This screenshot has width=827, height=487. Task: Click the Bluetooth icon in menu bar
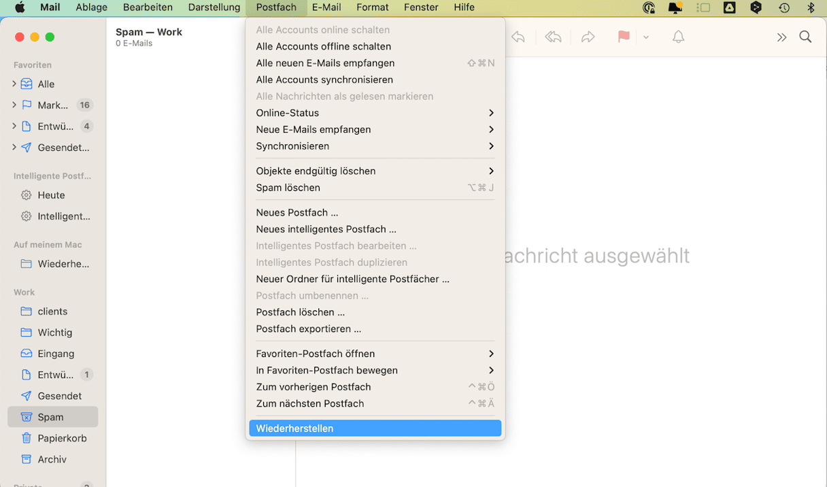pos(811,7)
